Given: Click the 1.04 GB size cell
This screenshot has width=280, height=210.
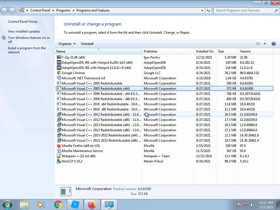Looking at the screenshot, I should tap(231, 78).
